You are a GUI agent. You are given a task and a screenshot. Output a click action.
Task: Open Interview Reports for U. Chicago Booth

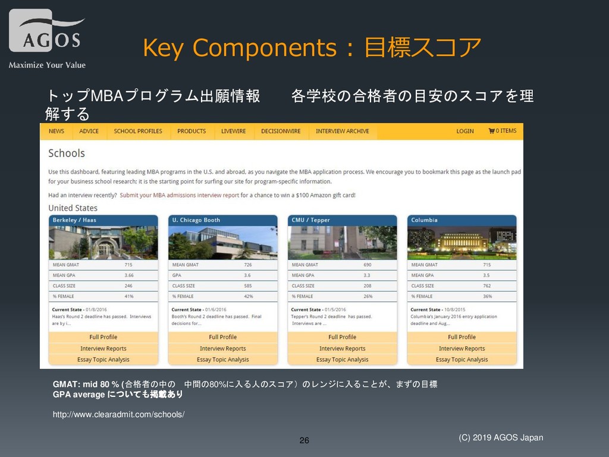223,349
